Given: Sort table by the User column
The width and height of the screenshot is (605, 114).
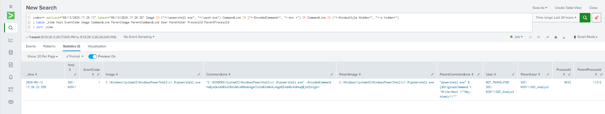Looking at the screenshot, I should tap(491, 75).
